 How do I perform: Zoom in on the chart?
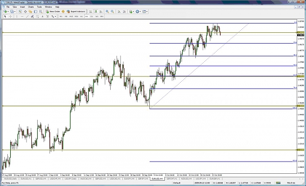pos(107,12)
